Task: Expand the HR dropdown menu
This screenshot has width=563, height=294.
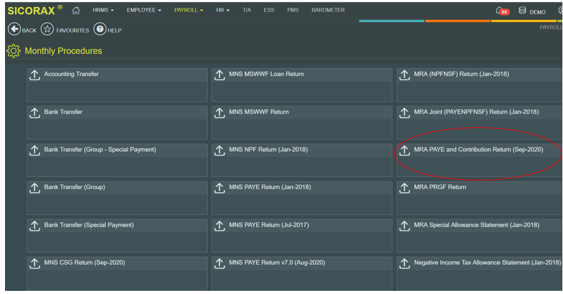Action: 223,10
